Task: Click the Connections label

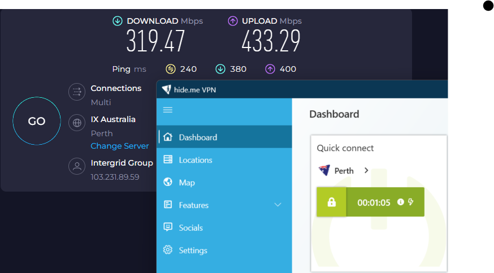Action: tap(116, 88)
